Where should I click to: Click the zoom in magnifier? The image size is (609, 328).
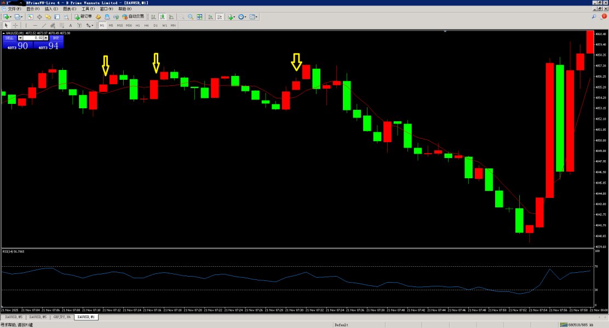coord(181,17)
